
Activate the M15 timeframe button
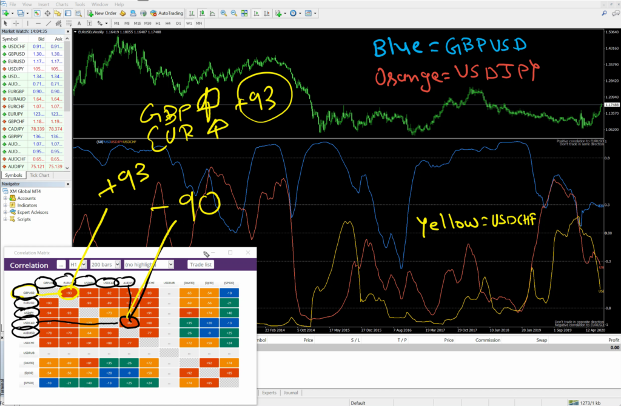(139, 23)
